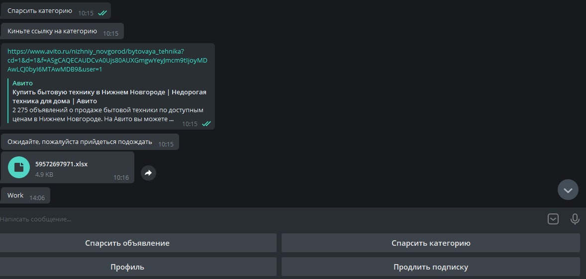Screen dimensions: 586x279
Task: Forward the 59572697971.xlsx file message
Action: click(148, 173)
